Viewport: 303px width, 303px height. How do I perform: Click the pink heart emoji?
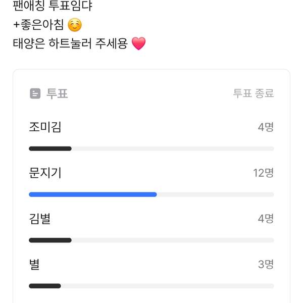(138, 44)
